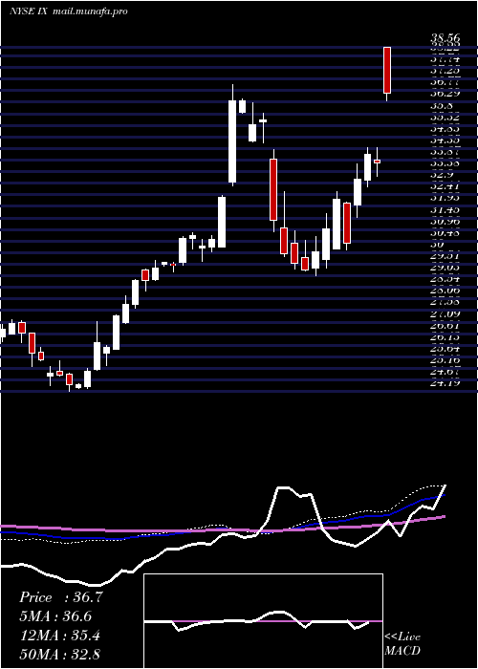The image size is (478, 669).
Task: Click the 37.74 price axis label
Action: click(x=445, y=59)
